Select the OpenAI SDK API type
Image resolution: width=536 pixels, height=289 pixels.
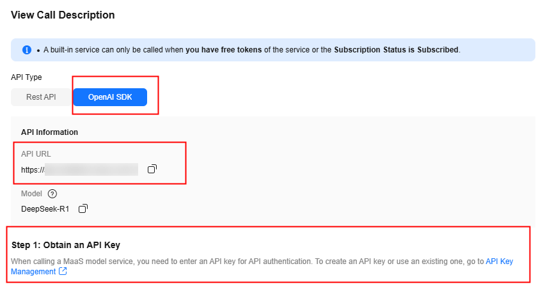point(110,97)
